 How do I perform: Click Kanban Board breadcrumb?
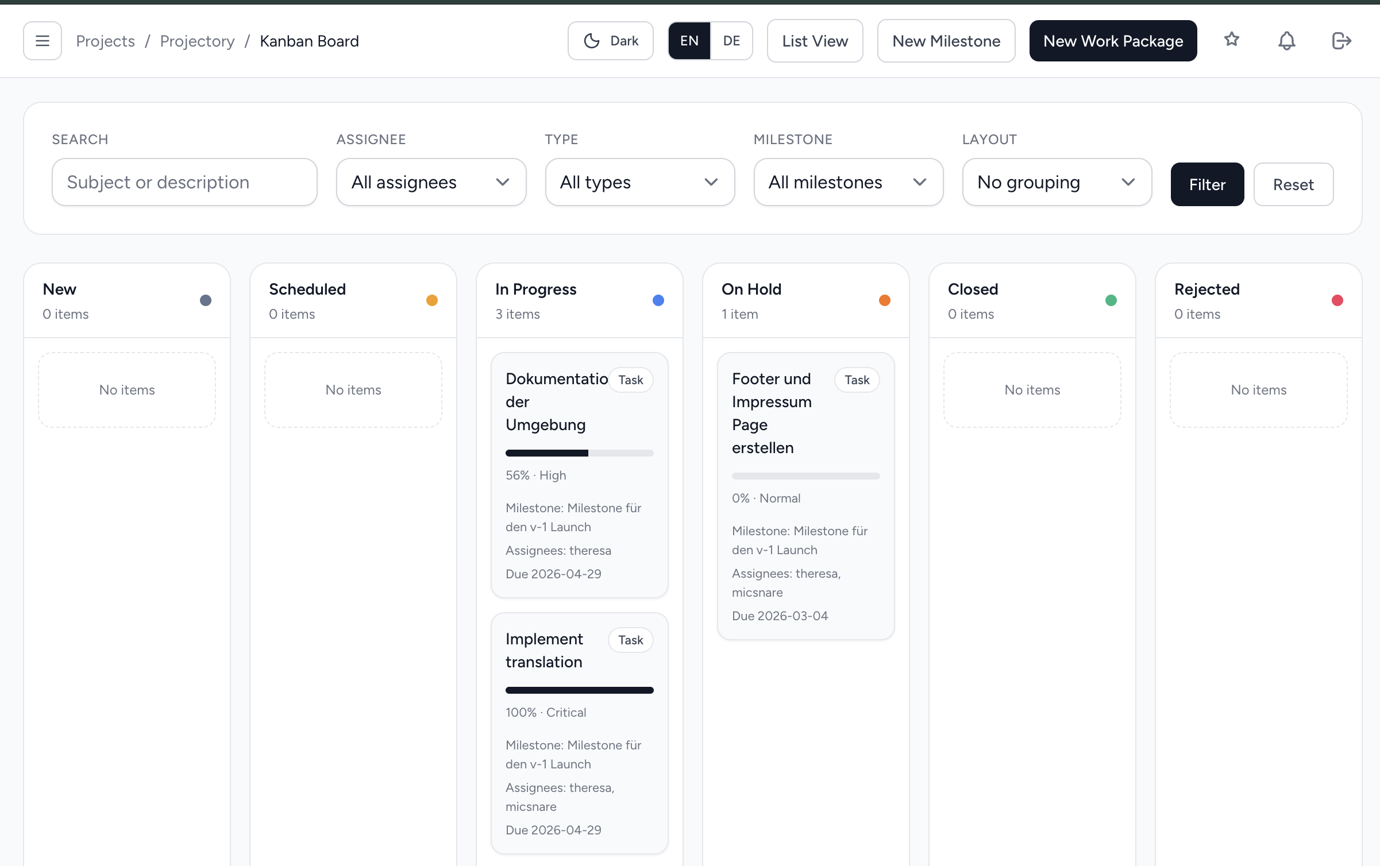[x=309, y=41]
